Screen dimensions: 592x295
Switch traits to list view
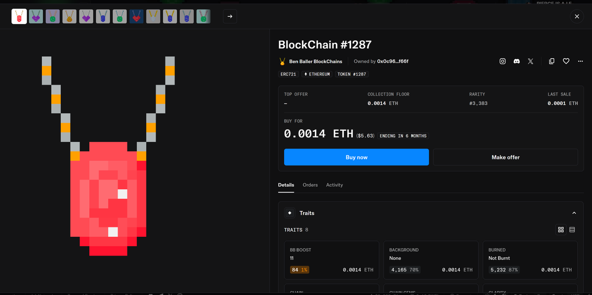(x=572, y=230)
